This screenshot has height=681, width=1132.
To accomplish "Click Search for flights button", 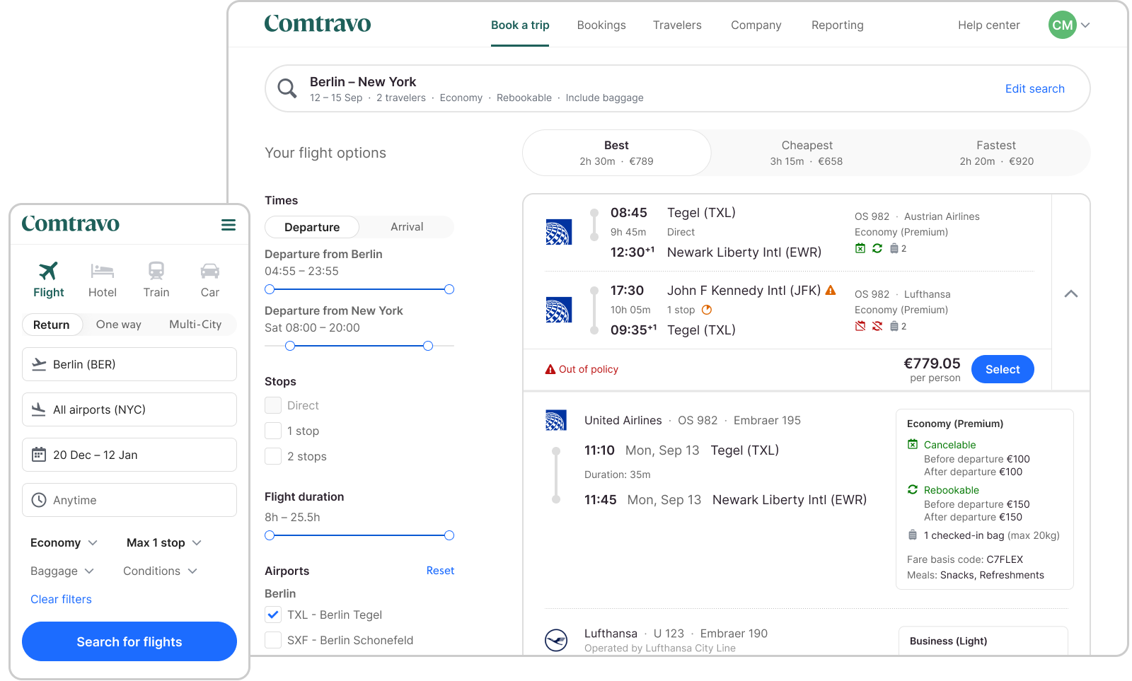I will [x=129, y=641].
